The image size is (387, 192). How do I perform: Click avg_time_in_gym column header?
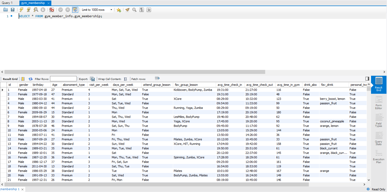coord(289,85)
